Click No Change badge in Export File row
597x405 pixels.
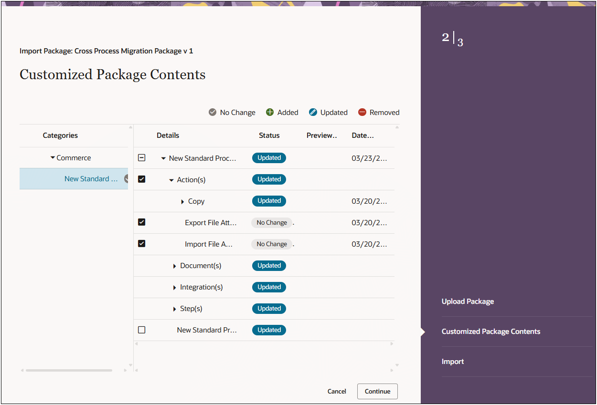coord(272,222)
